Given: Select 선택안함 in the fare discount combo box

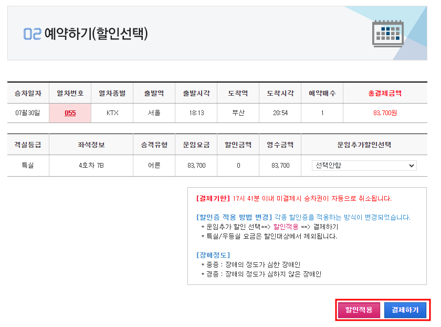Looking at the screenshot, I should pos(364,165).
